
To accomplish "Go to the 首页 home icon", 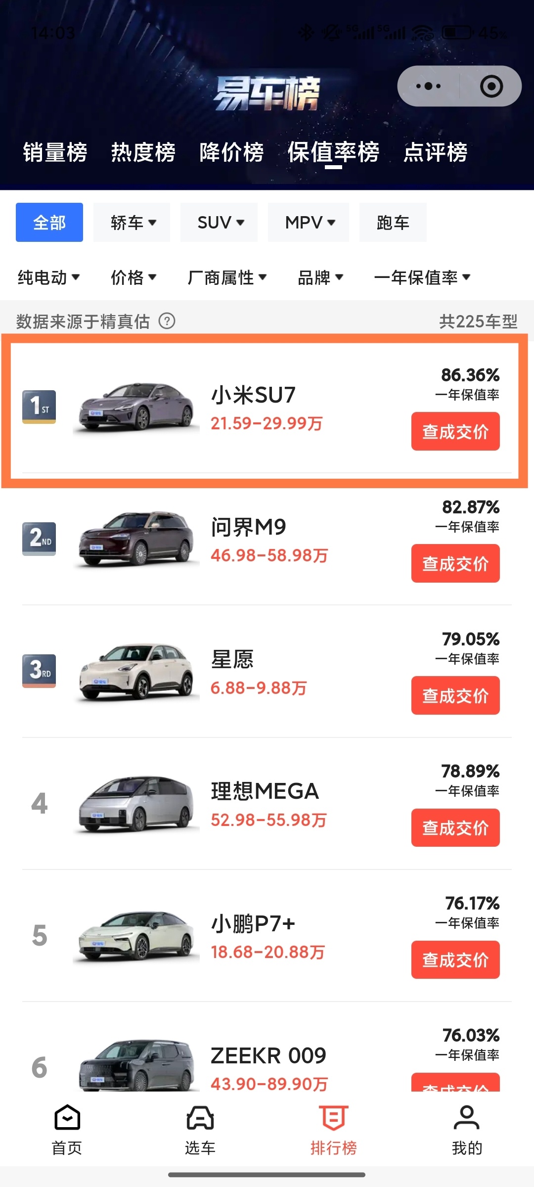I will pyautogui.click(x=67, y=1118).
